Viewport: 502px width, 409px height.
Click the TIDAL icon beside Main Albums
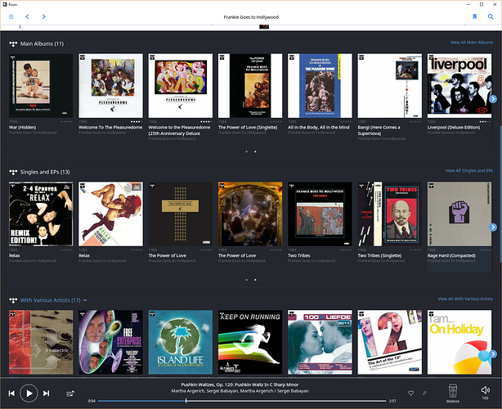pyautogui.click(x=13, y=44)
